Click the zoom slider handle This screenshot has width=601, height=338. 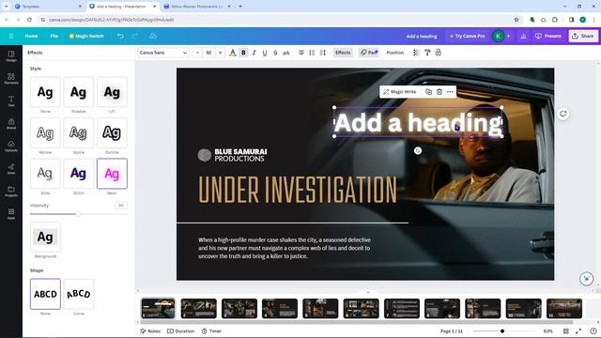(x=502, y=331)
